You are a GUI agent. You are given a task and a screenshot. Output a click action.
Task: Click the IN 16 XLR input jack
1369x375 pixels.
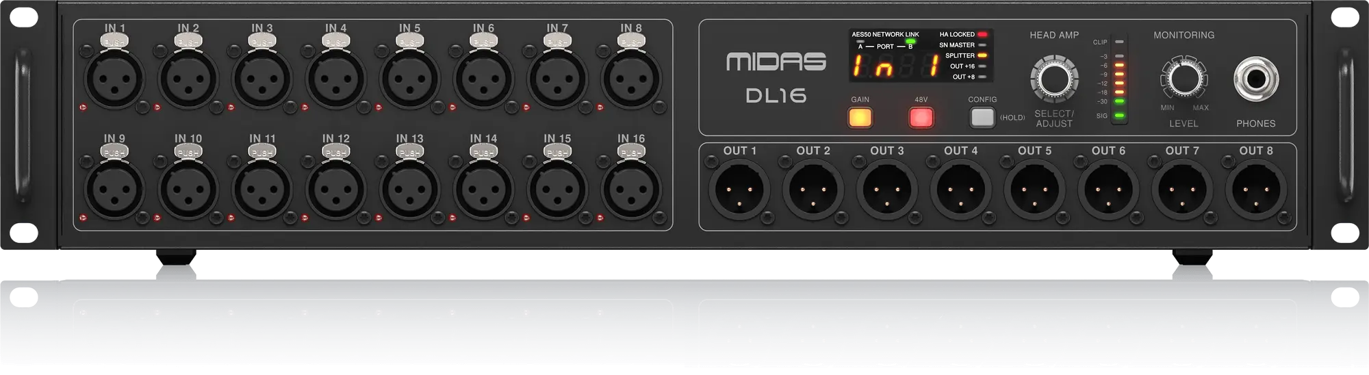pos(631,189)
